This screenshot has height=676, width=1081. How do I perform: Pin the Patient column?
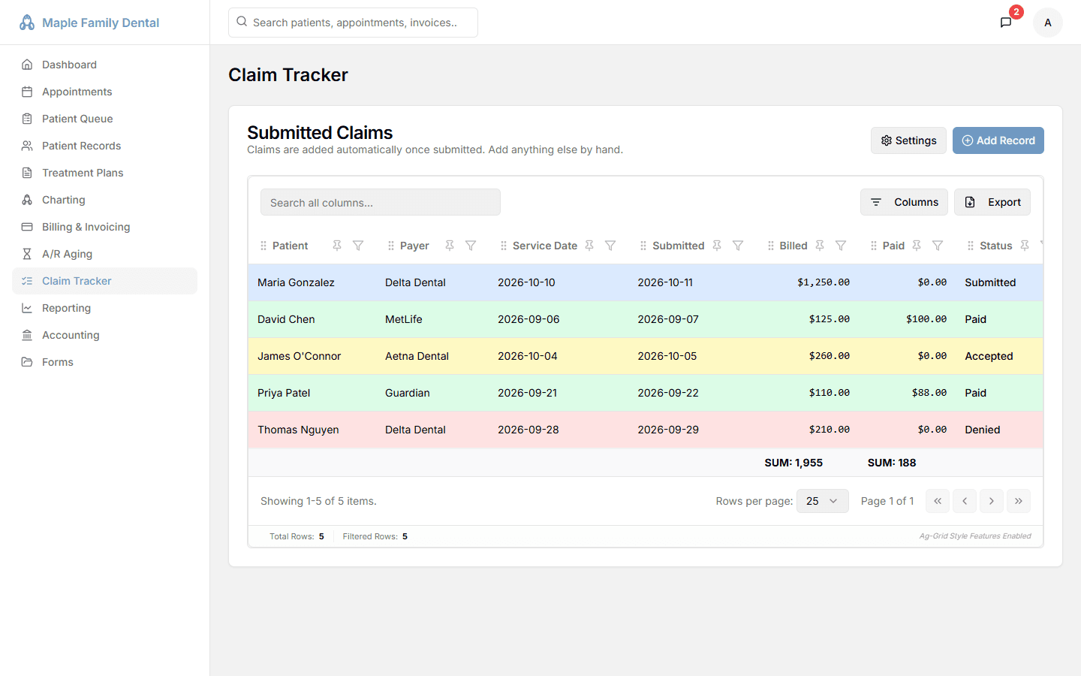coord(337,246)
